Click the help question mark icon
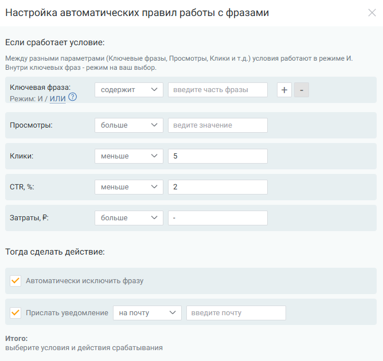This screenshot has height=361, width=383. 72,97
